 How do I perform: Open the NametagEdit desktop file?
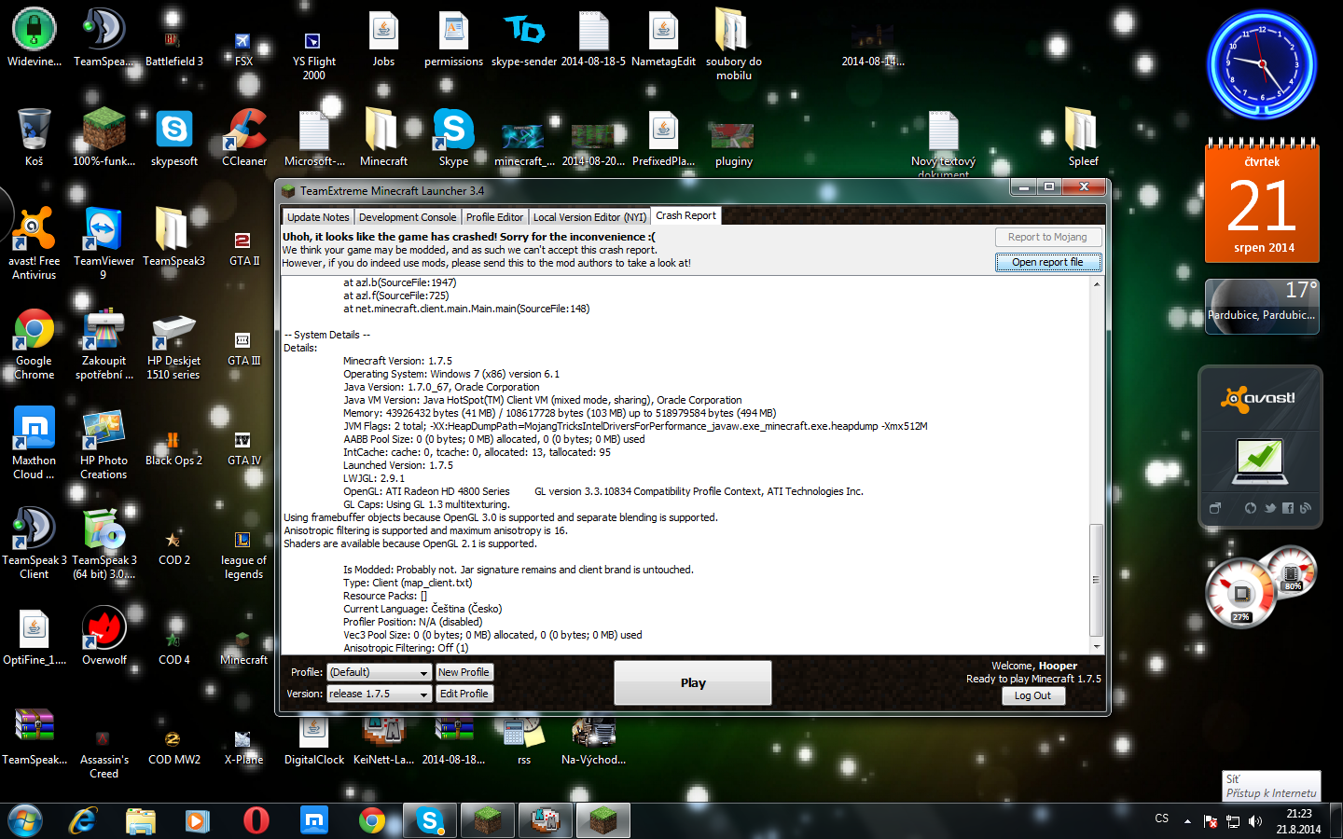[663, 39]
